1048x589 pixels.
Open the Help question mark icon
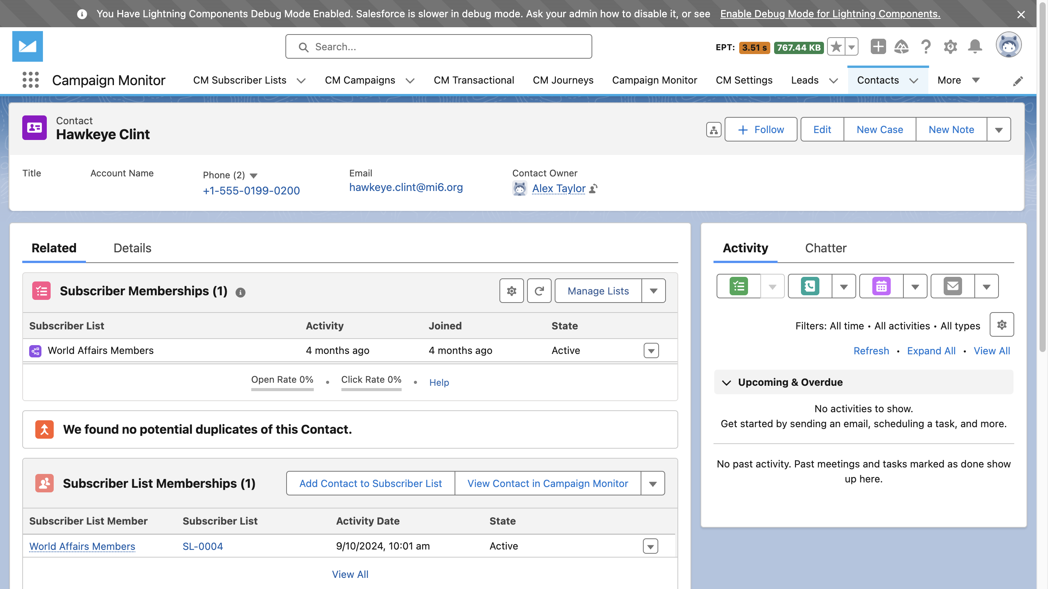point(926,47)
